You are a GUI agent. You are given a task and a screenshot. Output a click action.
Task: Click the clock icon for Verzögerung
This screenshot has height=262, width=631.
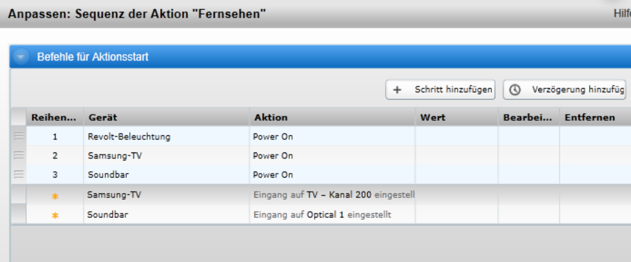514,90
